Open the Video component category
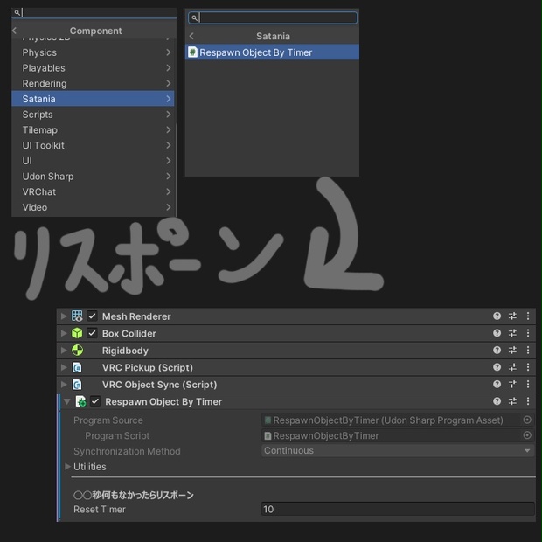Image resolution: width=542 pixels, height=542 pixels. point(93,207)
